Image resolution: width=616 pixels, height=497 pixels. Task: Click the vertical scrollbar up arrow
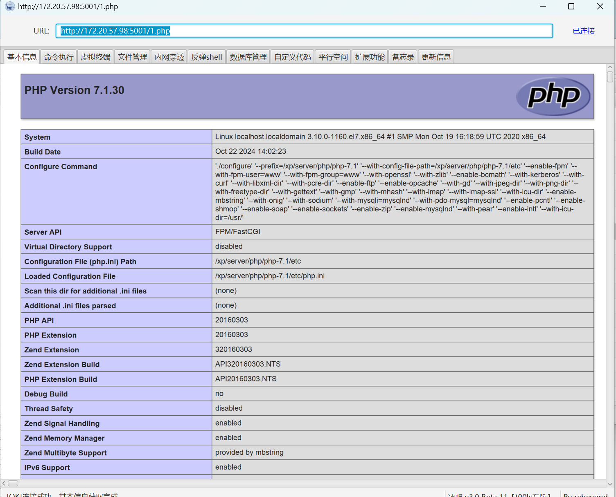610,67
